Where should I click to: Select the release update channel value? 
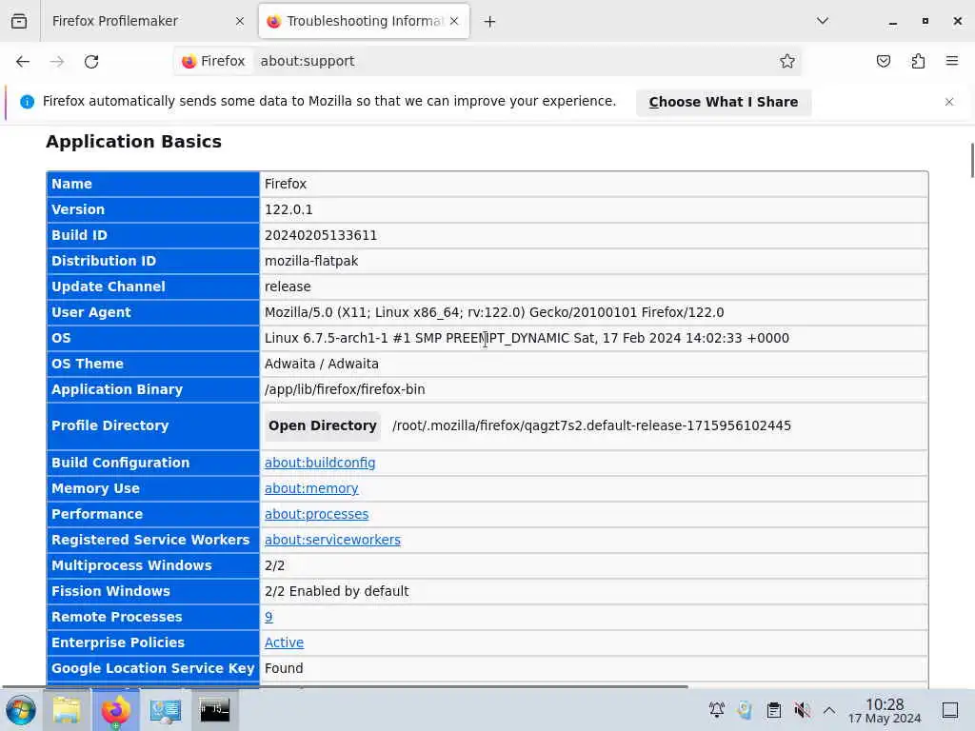click(x=288, y=286)
